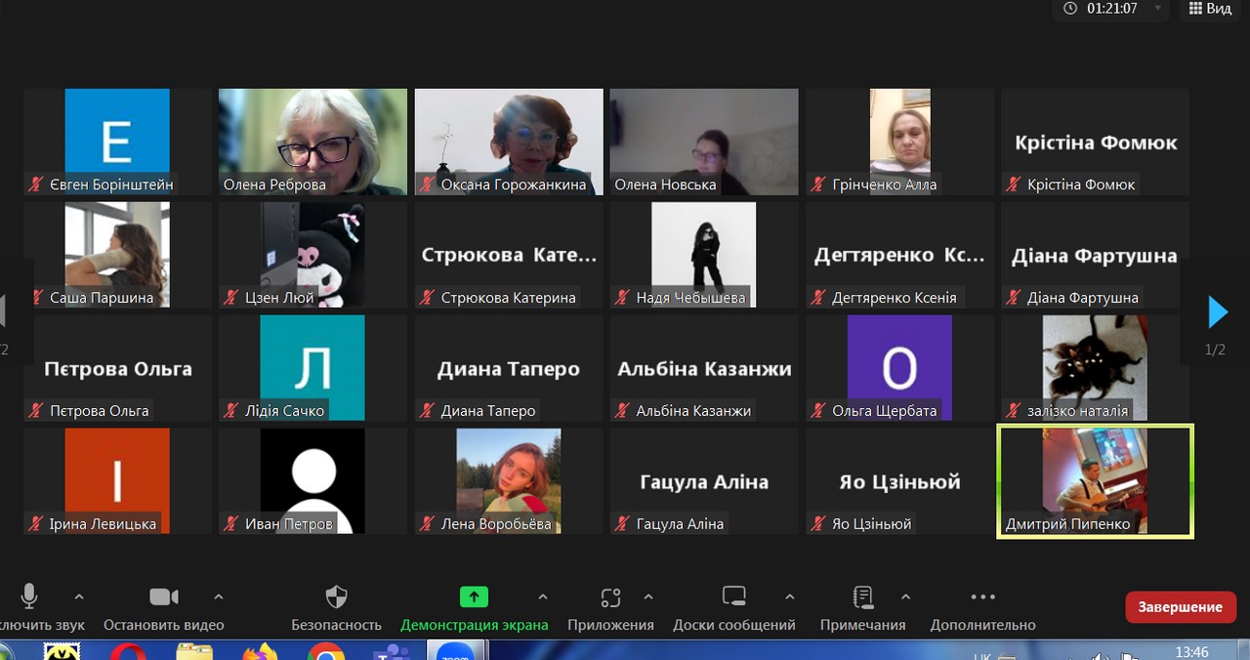This screenshot has width=1250, height=660.
Task: Open Дополнительно three-dots menu
Action: 982,597
